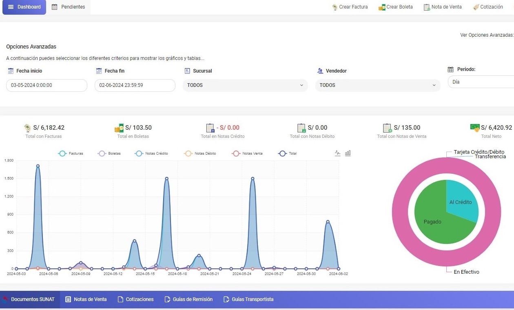Image resolution: width=514 pixels, height=310 pixels.
Task: Click the Dashboard menu button
Action: tap(24, 7)
